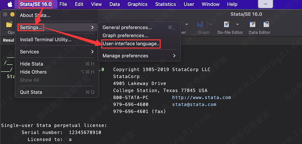Screen dimensions: 302x144
Task: Open the Statistics menu
Action: click(x=165, y=4)
